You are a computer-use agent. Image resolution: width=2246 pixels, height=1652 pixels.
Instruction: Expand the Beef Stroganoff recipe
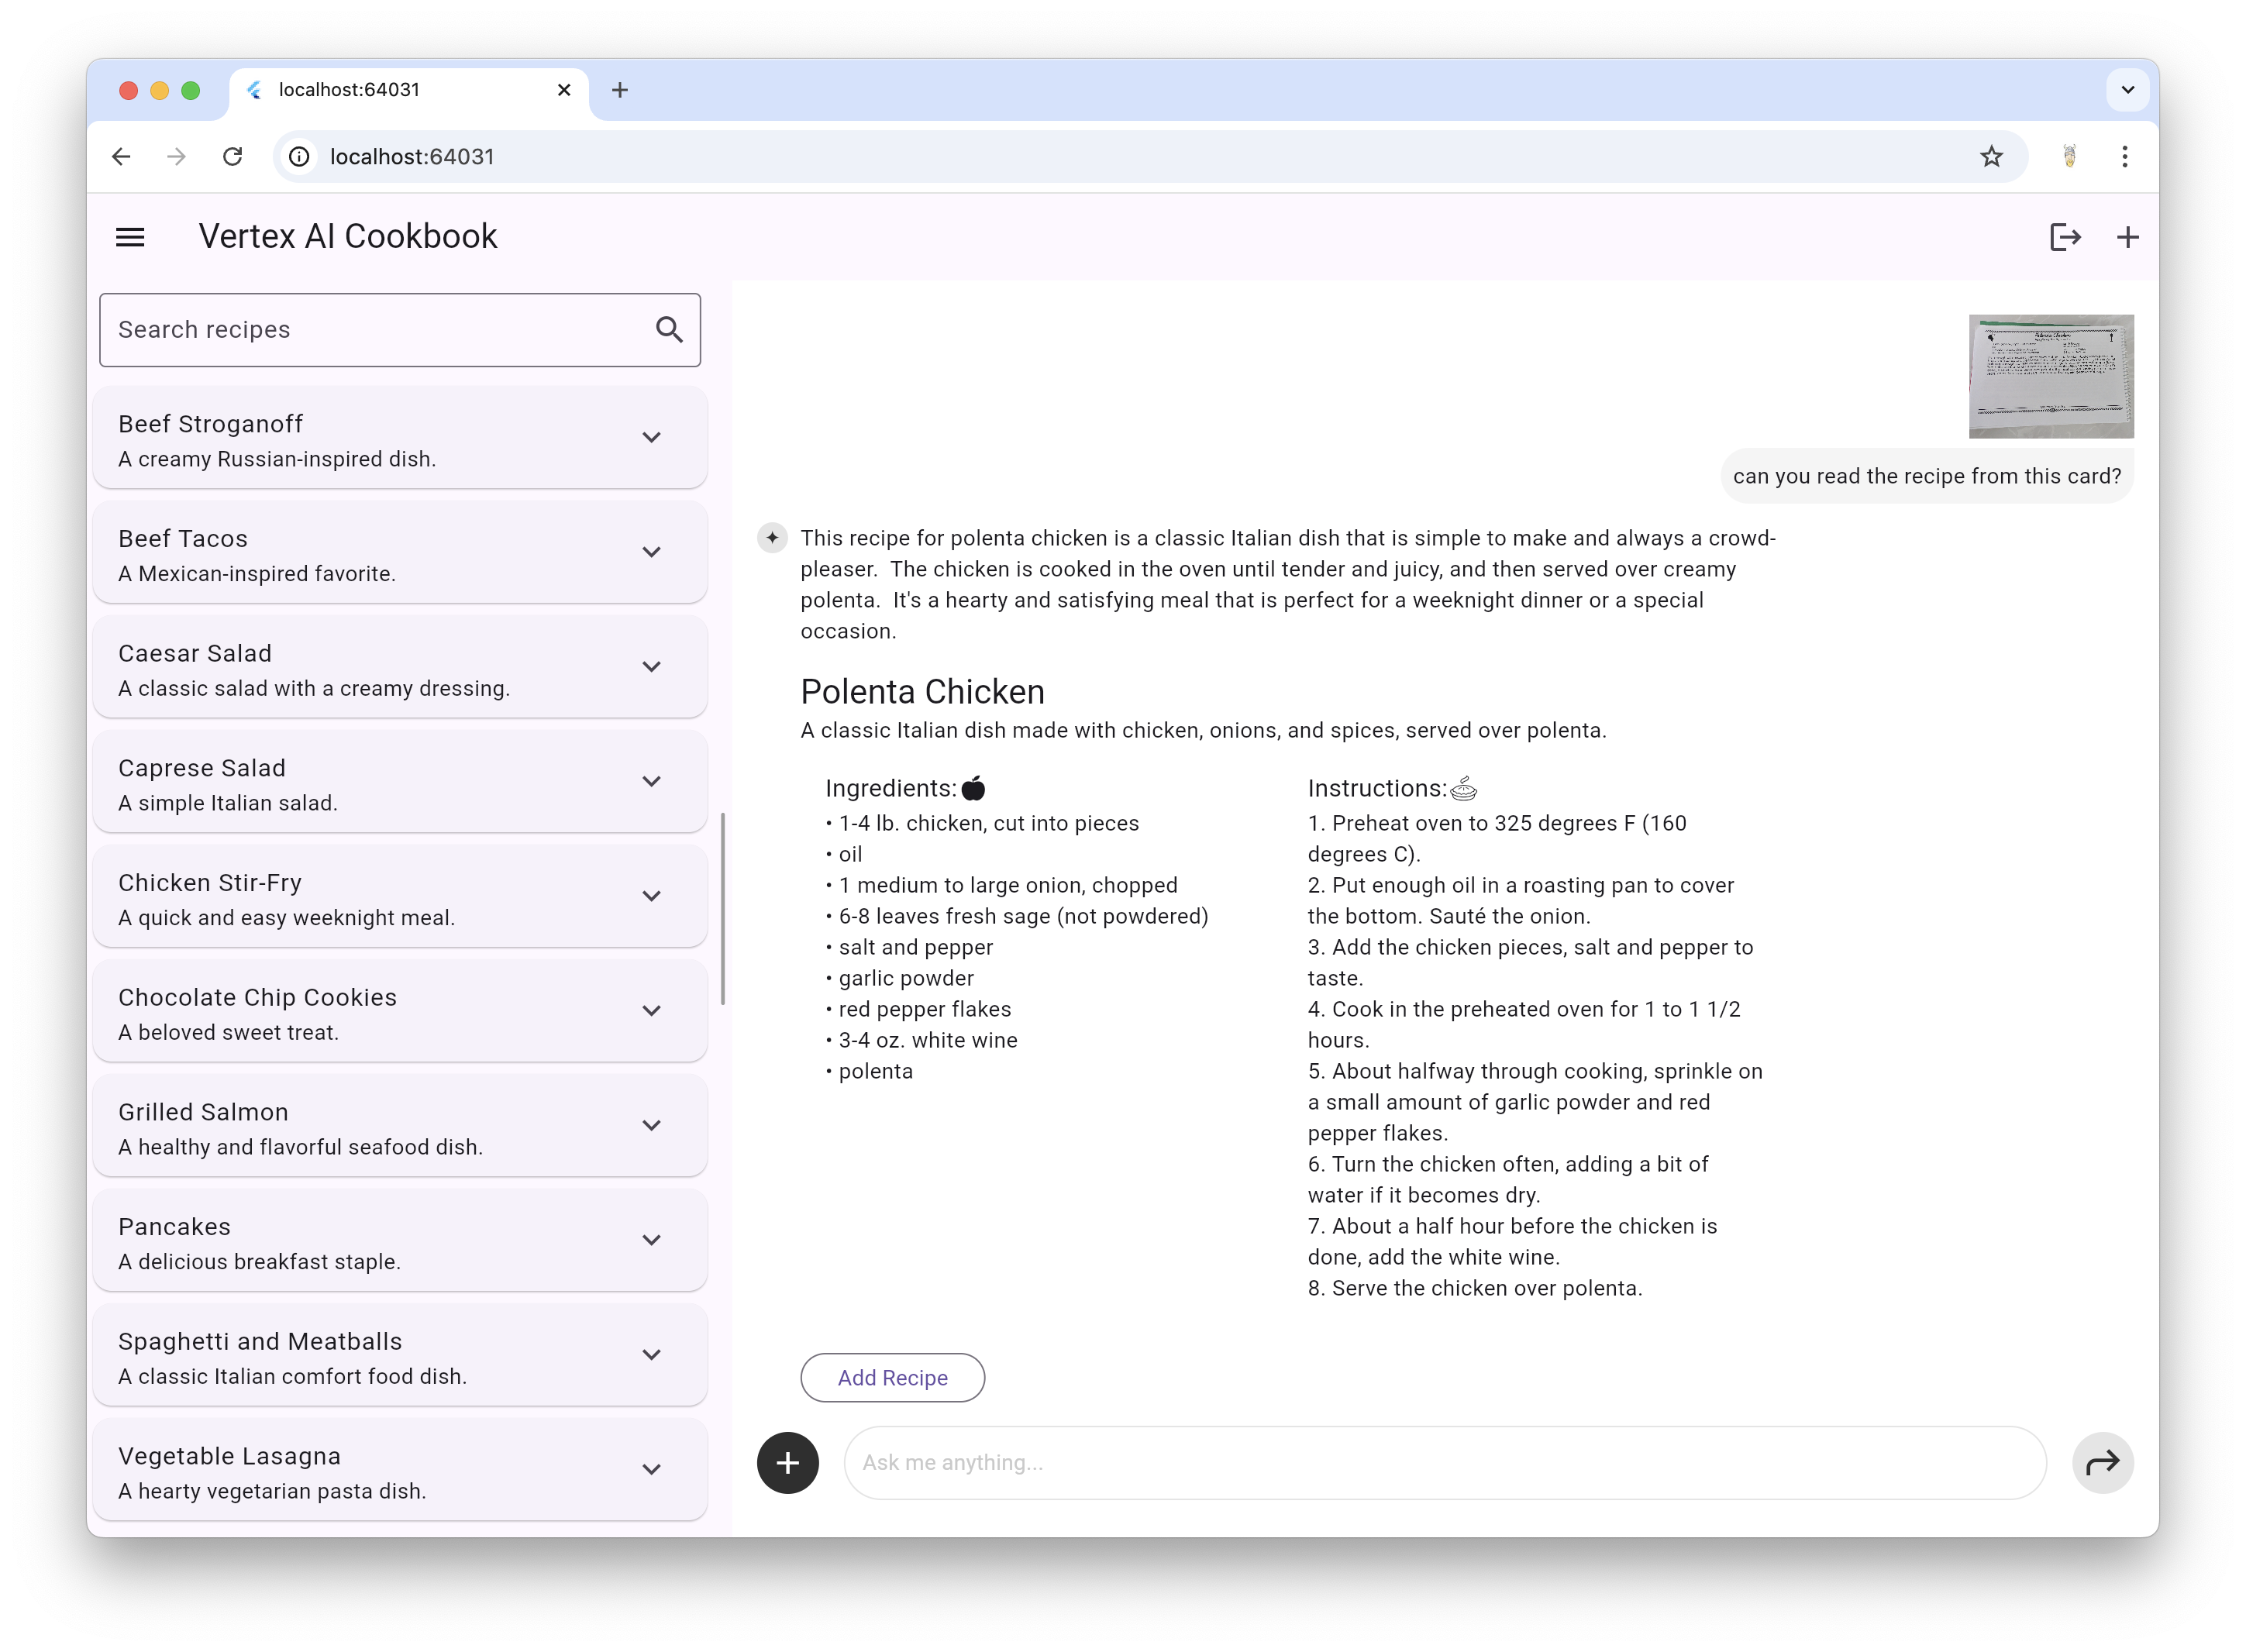tap(651, 438)
